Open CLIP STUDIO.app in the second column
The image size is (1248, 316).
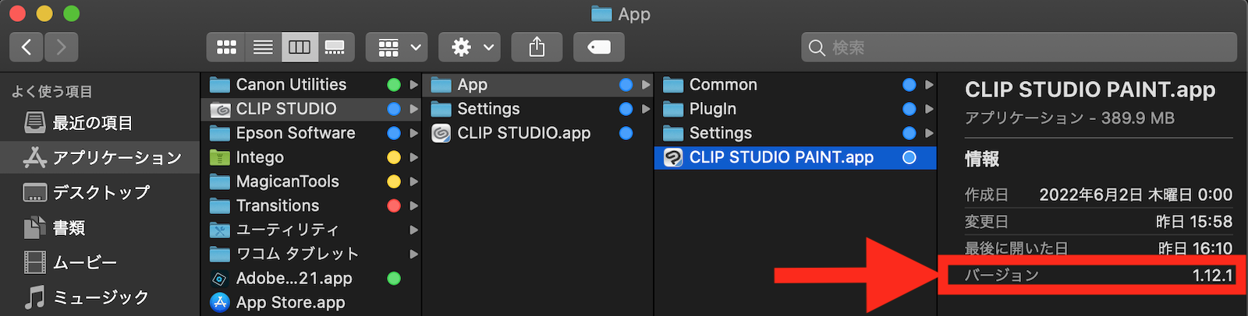point(523,133)
